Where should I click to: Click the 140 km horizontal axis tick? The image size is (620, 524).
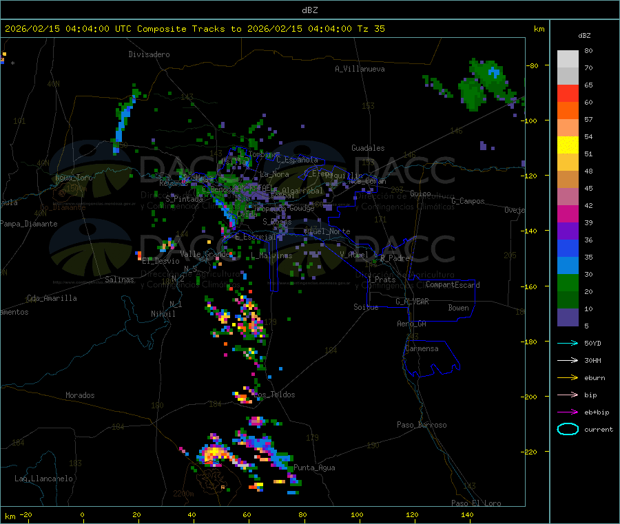(467, 514)
